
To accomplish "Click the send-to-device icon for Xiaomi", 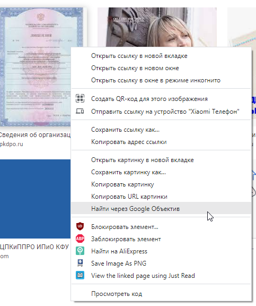I will [80, 111].
